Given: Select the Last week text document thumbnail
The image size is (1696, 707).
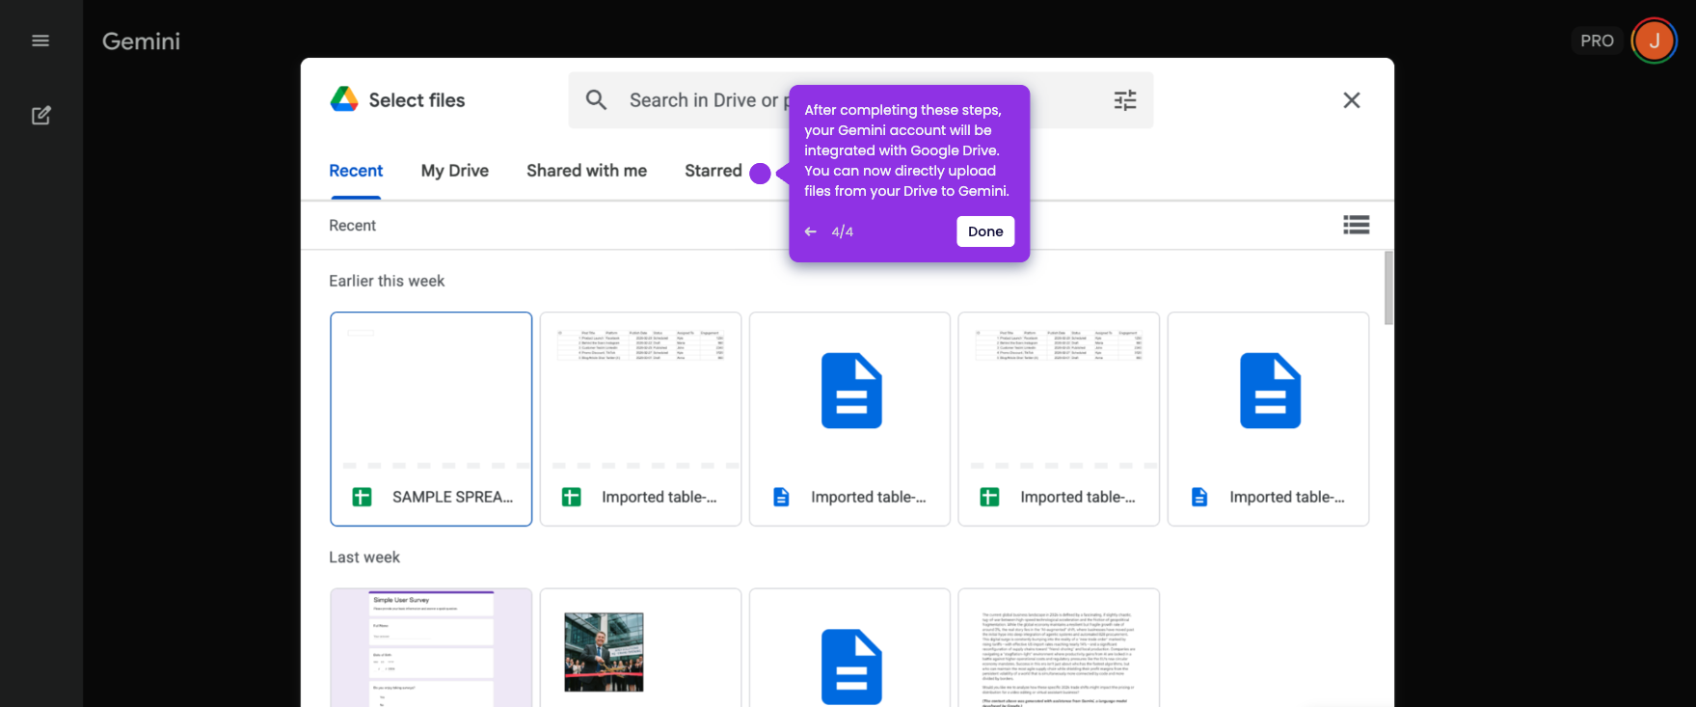Looking at the screenshot, I should click(1059, 647).
